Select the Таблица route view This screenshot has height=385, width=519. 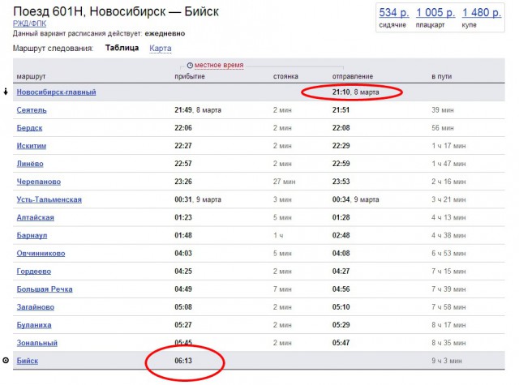(x=122, y=49)
